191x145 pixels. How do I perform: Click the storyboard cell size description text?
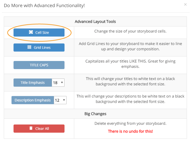[x=130, y=31]
